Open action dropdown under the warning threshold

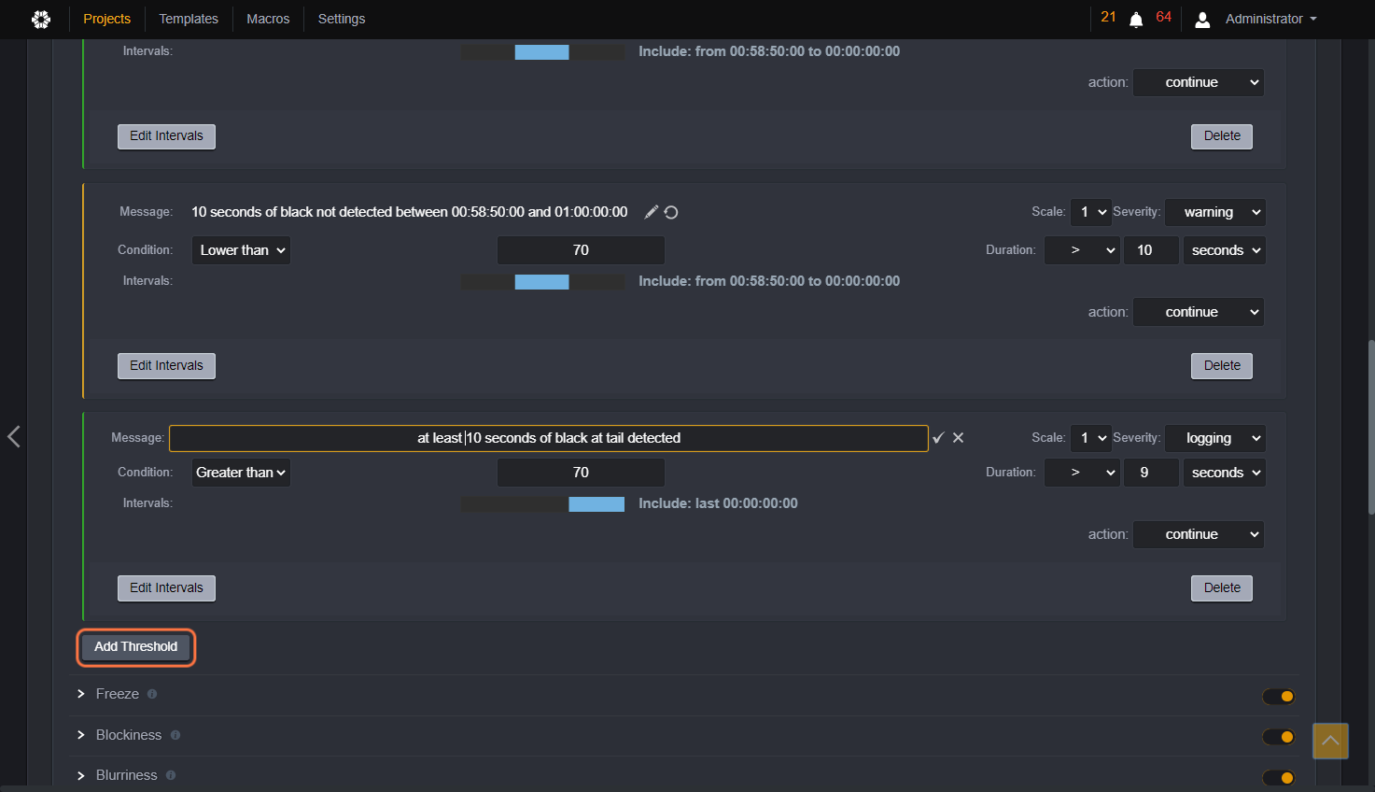[x=1199, y=312]
